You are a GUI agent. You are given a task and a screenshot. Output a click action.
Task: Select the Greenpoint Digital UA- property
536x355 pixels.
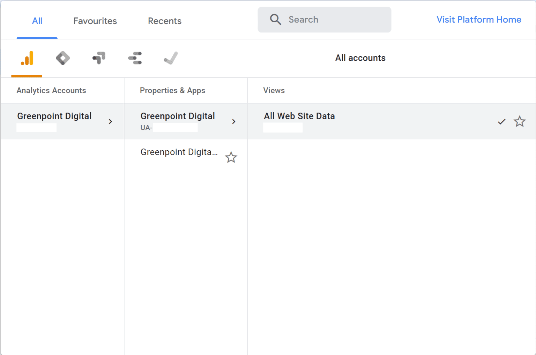pos(186,121)
